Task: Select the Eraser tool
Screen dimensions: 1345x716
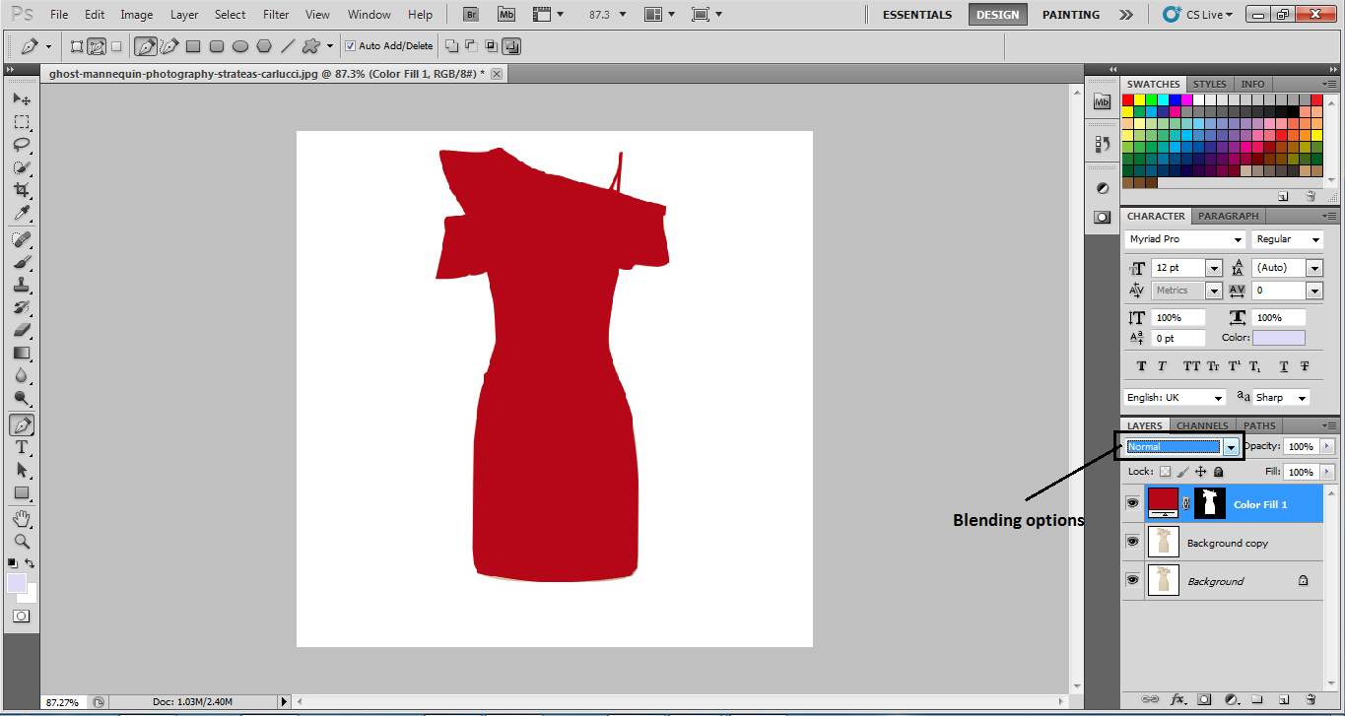Action: (x=21, y=331)
